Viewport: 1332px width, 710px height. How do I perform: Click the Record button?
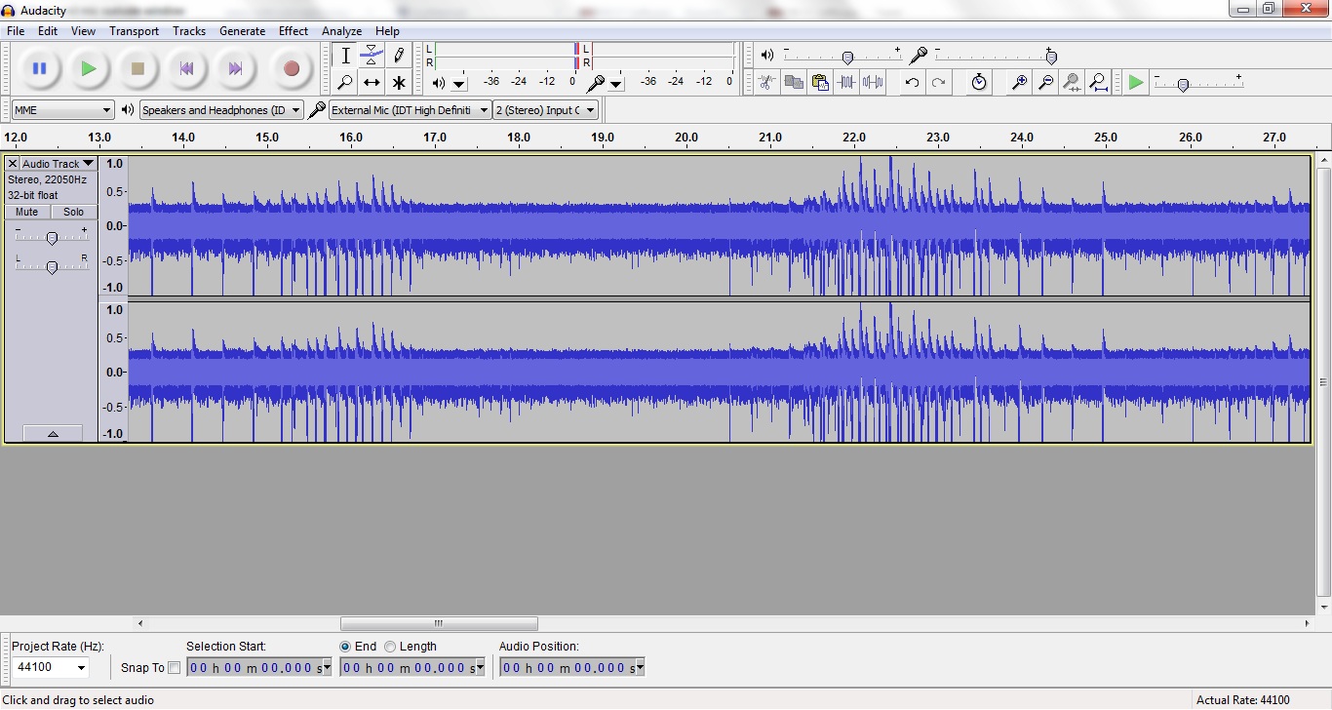pos(291,69)
